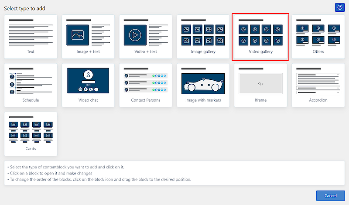The height and width of the screenshot is (205, 349).
Task: Click the Cancel button
Action: (330, 195)
